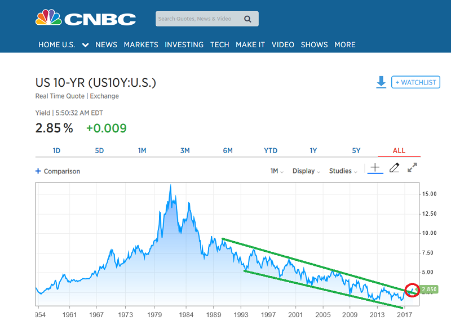
Task: Open the Display dropdown
Action: click(306, 171)
